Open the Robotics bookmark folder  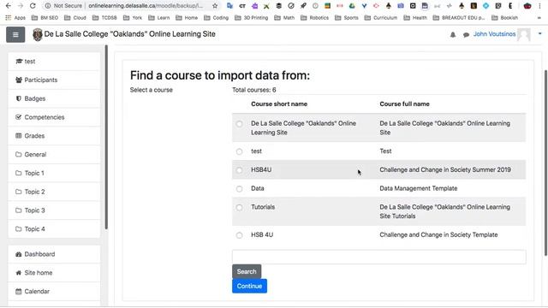click(x=315, y=17)
